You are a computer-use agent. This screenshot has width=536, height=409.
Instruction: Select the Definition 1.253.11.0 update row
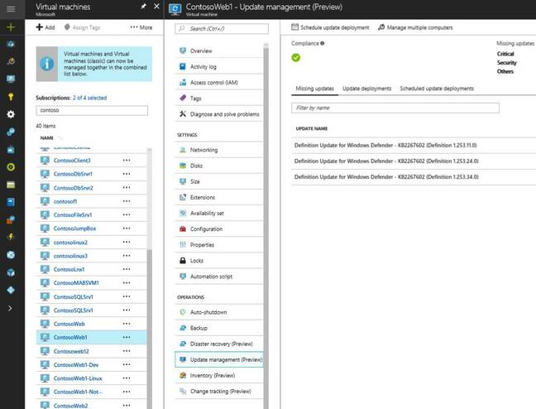click(414, 145)
